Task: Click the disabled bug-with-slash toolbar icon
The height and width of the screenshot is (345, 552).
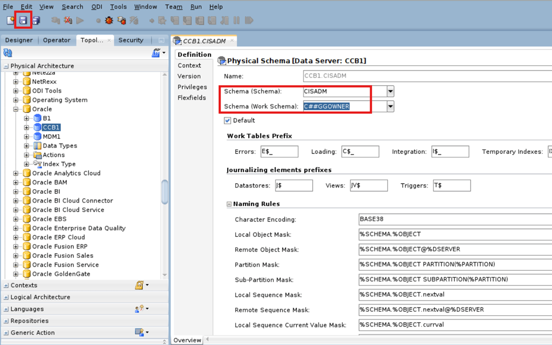Action: [x=134, y=20]
